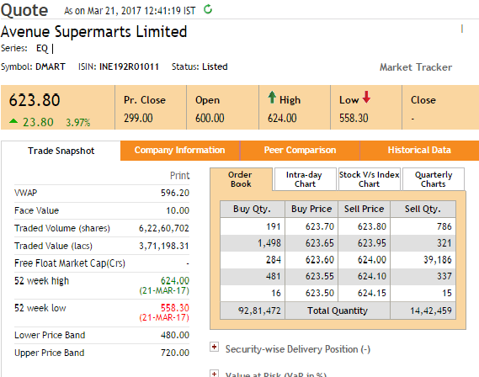Select the ISIN code INE192R01011
This screenshot has width=479, height=377.
pyautogui.click(x=129, y=66)
